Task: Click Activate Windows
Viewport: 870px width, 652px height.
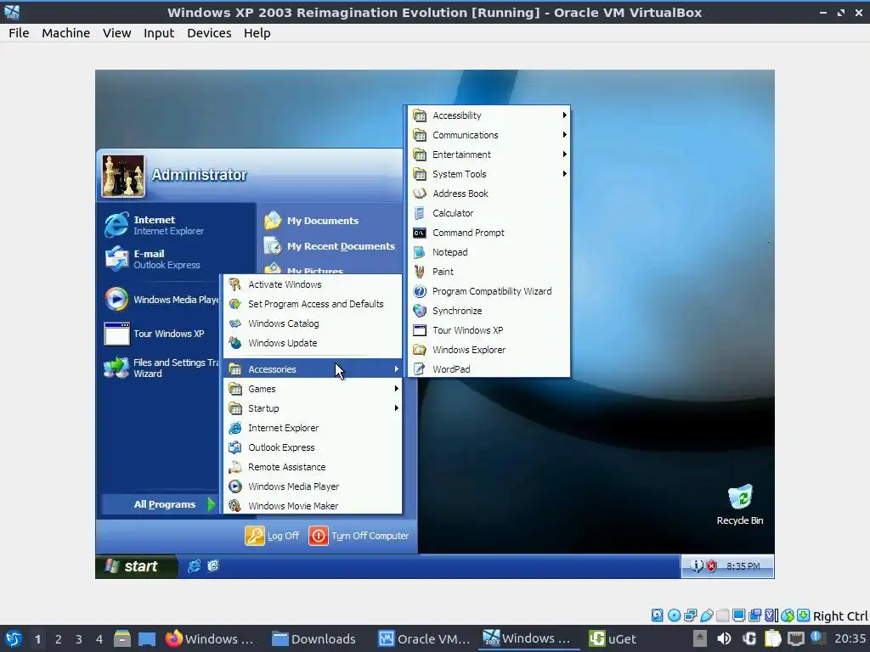Action: pos(313,284)
